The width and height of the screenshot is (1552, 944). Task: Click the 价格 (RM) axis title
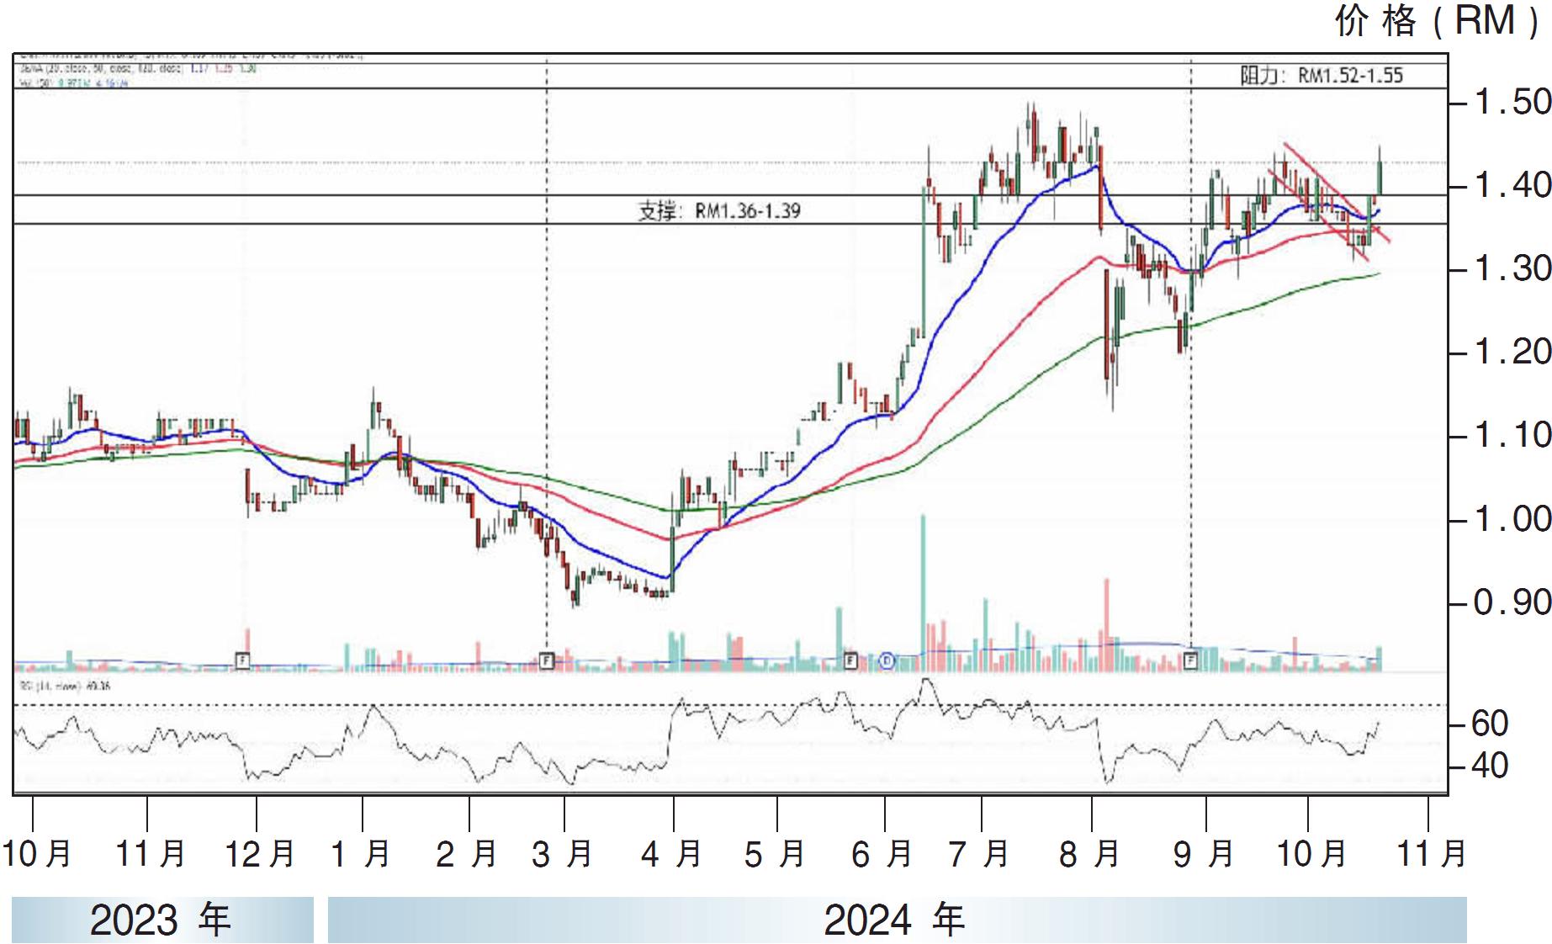pyautogui.click(x=1437, y=21)
